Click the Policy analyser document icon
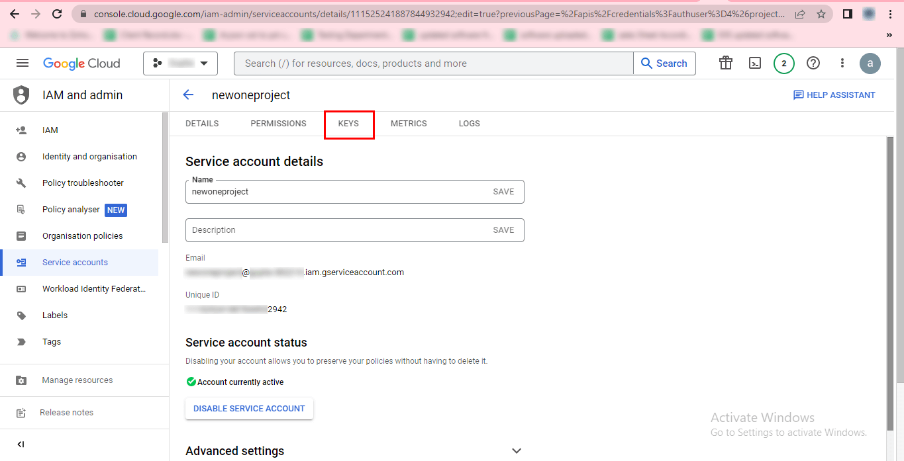The height and width of the screenshot is (461, 904). pyautogui.click(x=21, y=210)
